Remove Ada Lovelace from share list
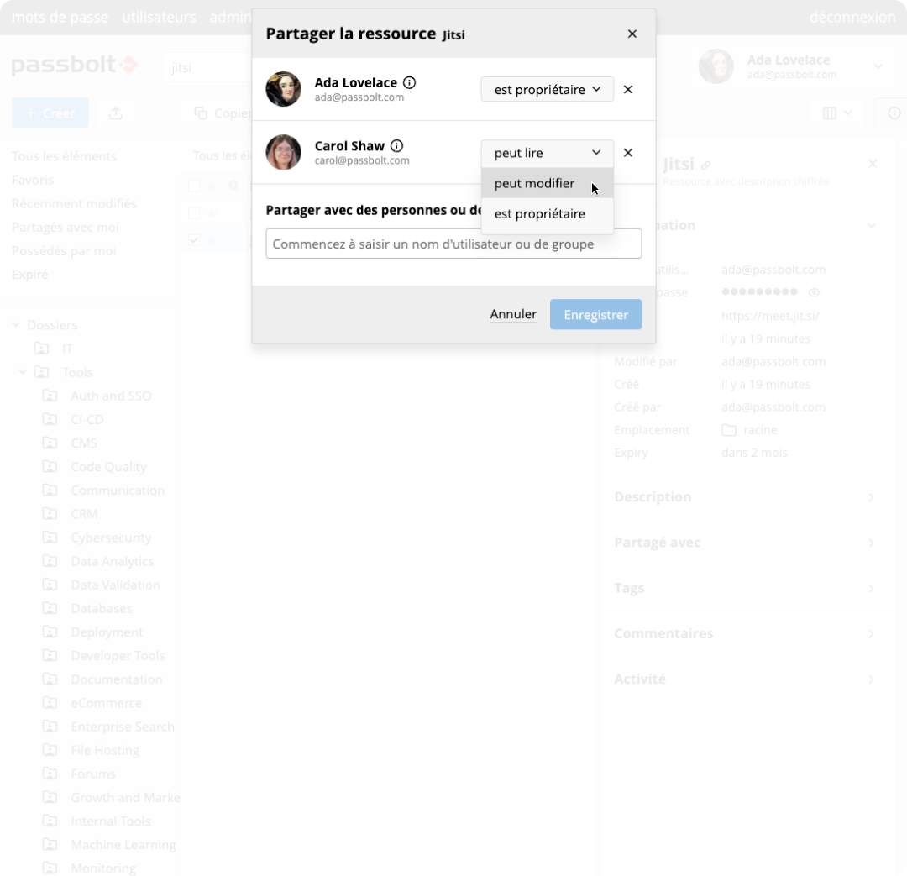 627,90
